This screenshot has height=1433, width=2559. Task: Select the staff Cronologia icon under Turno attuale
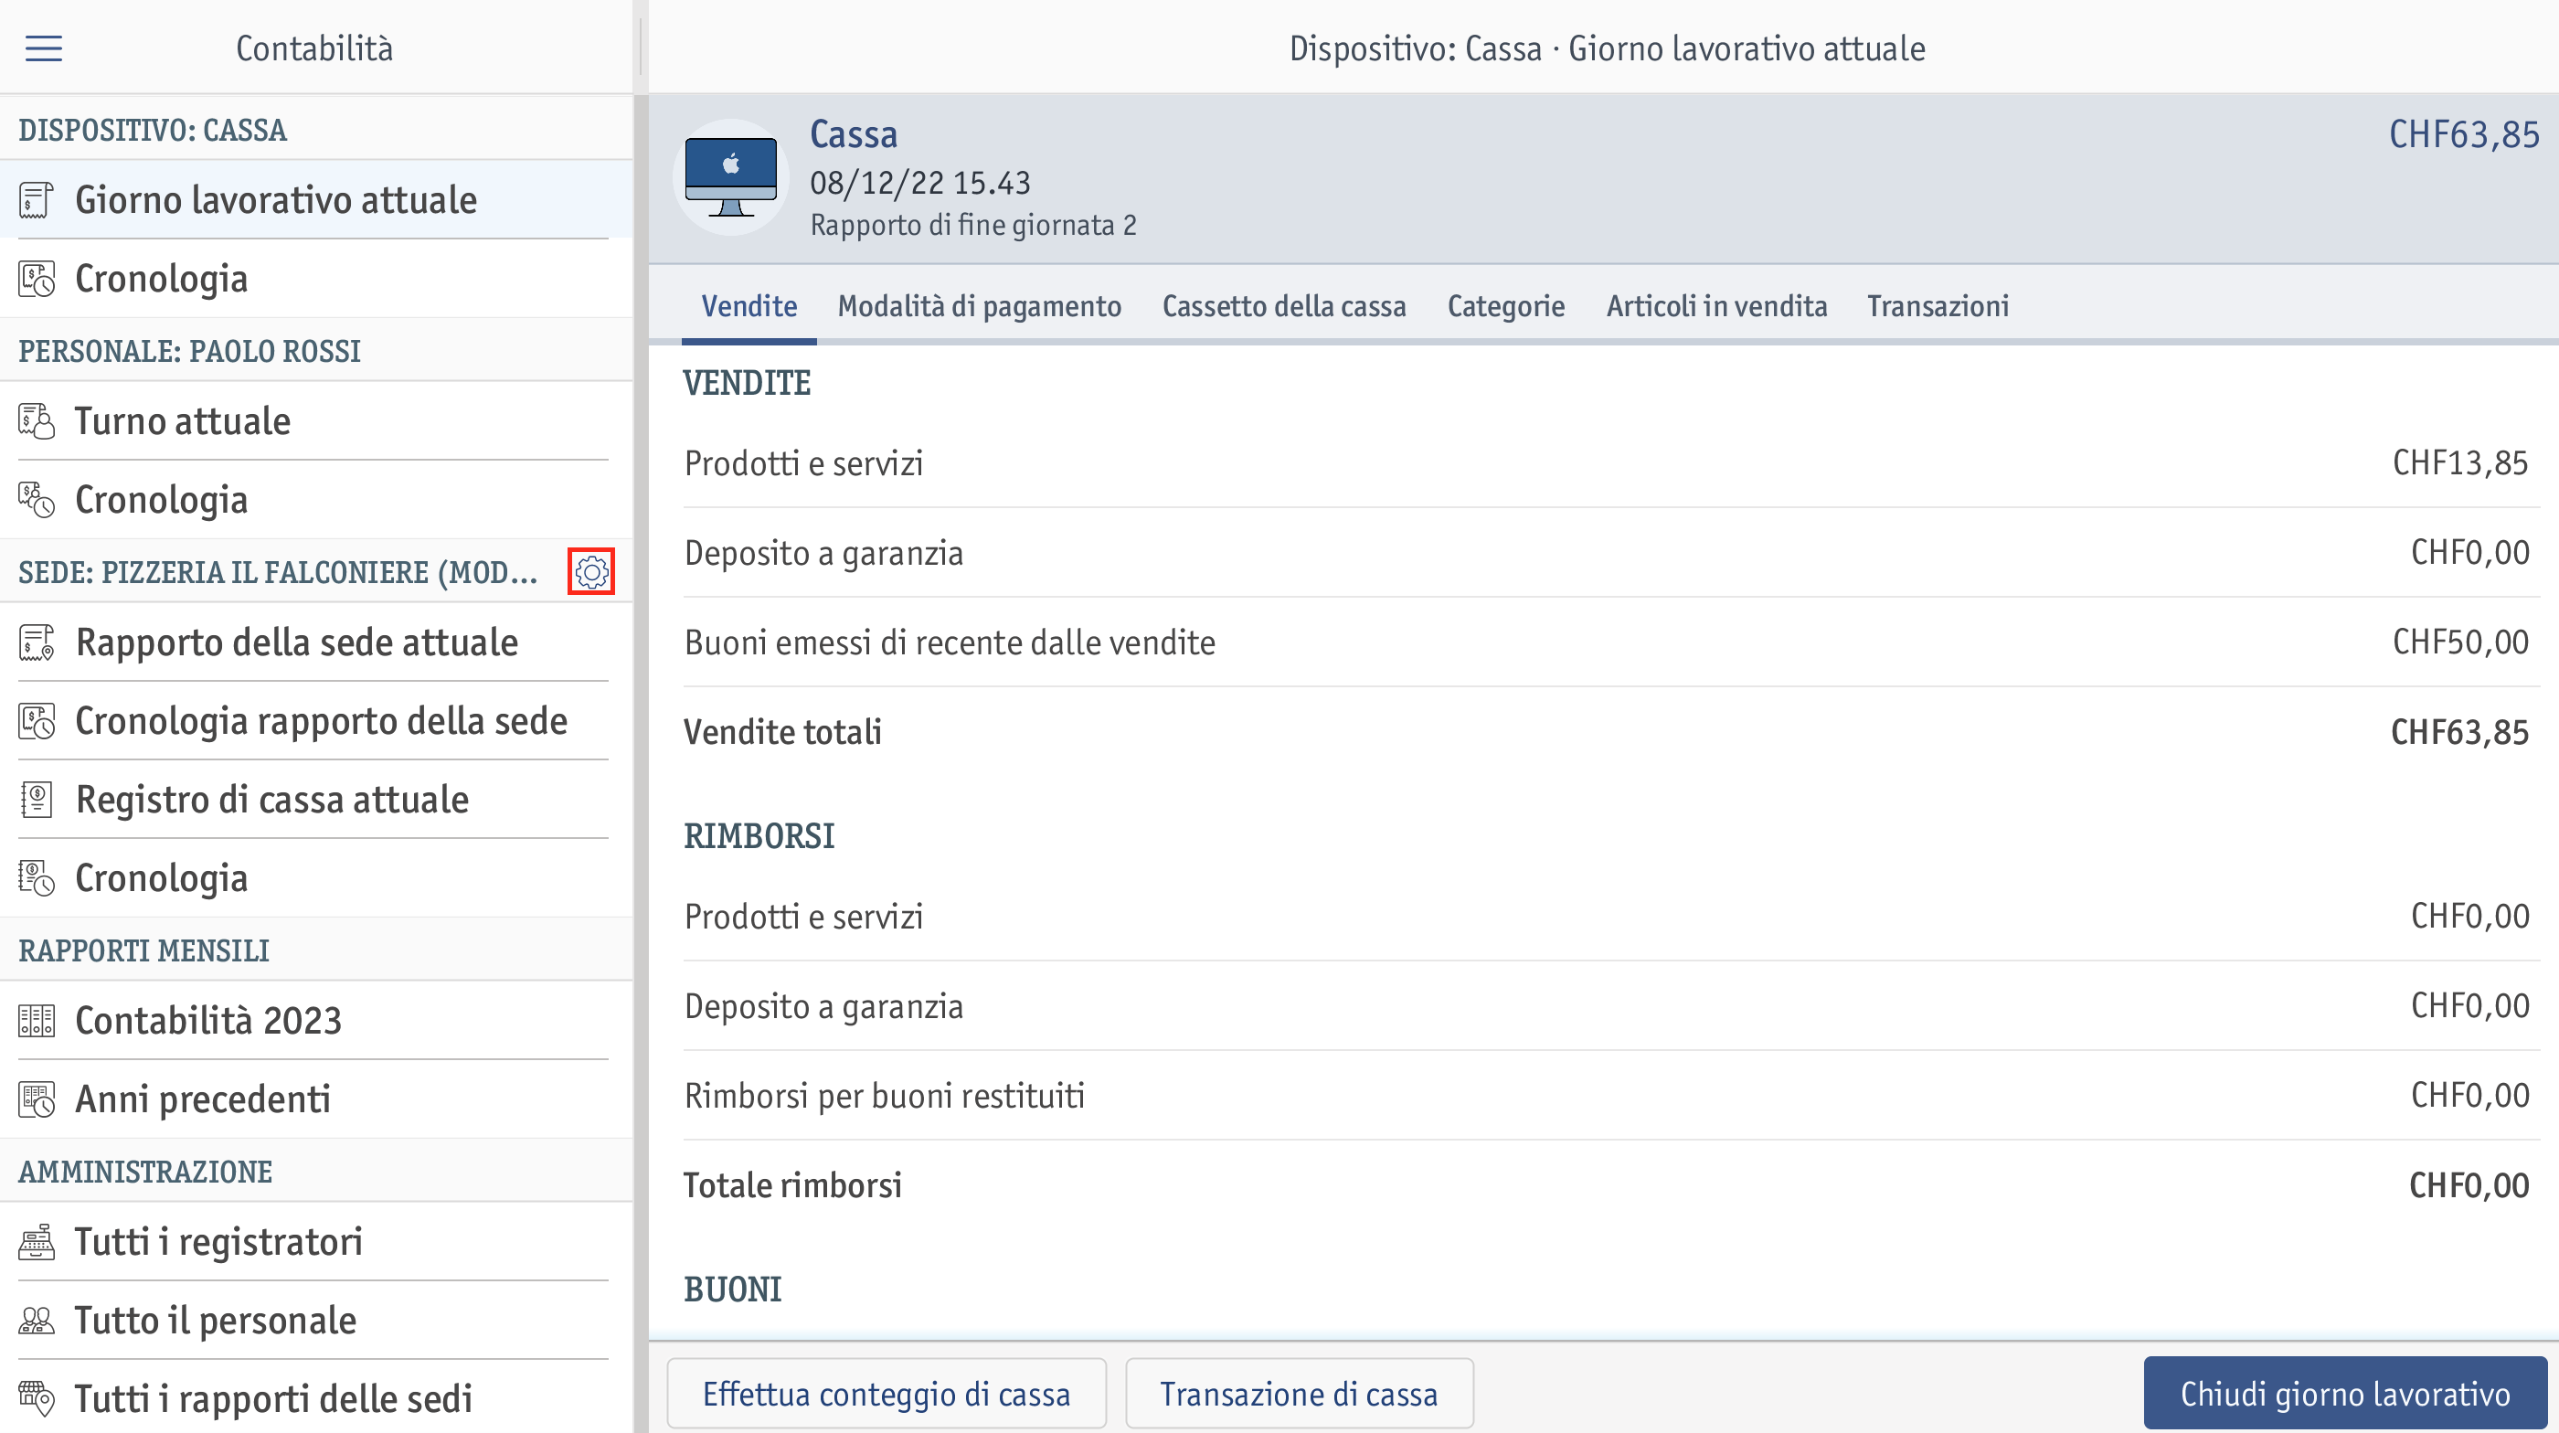coord(37,500)
